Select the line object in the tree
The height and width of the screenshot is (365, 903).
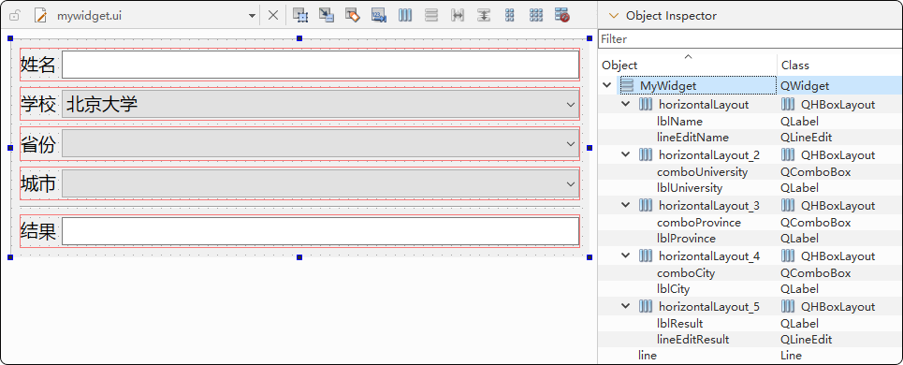coord(647,356)
